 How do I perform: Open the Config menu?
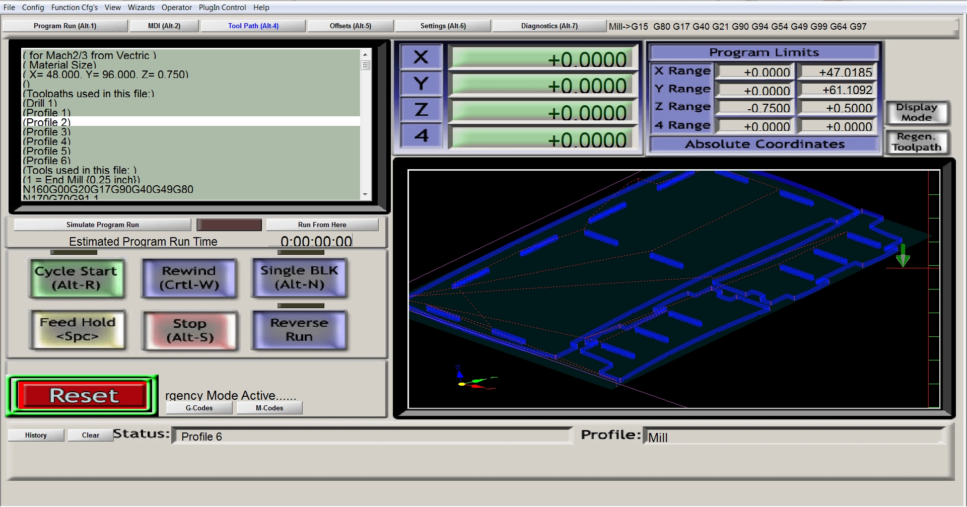(x=33, y=7)
